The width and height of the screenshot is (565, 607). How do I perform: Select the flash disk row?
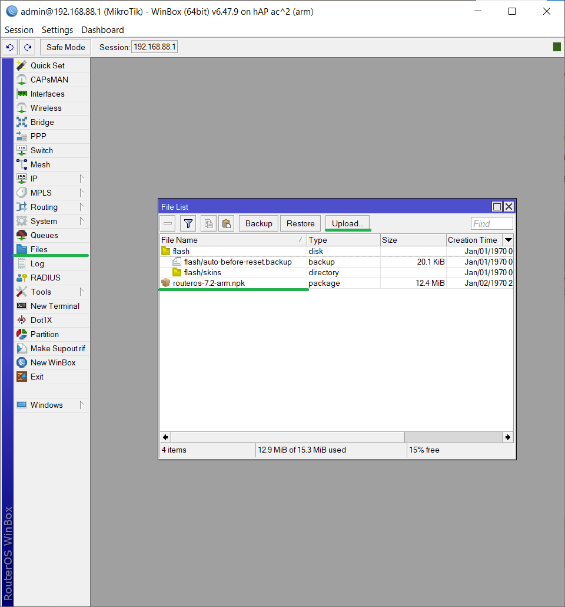[337, 251]
